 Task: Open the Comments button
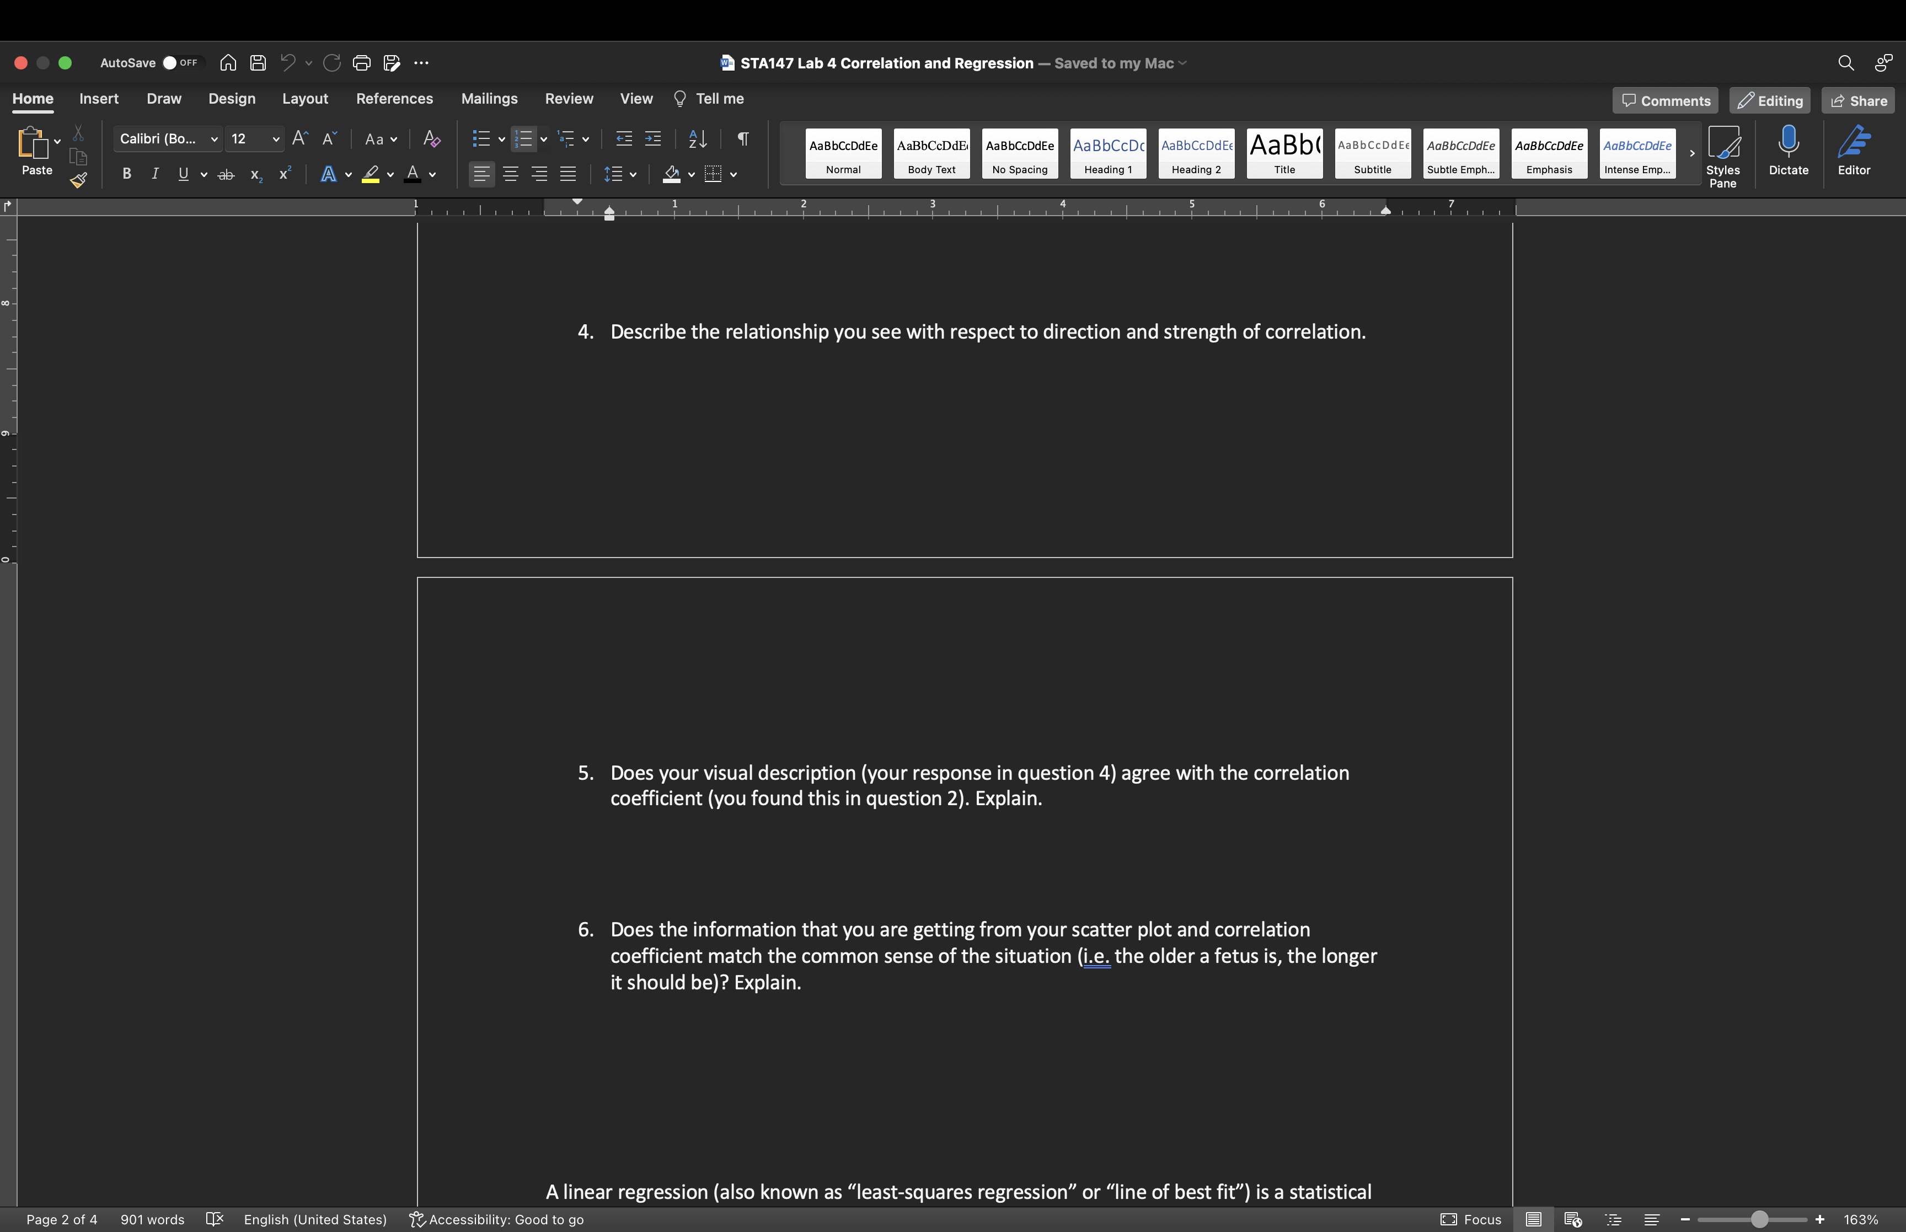[x=1664, y=101]
